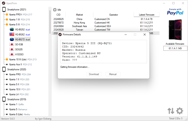Select the XQ-BQ72 dual variant
The width and height of the screenshot is (188, 121).
point(23,39)
